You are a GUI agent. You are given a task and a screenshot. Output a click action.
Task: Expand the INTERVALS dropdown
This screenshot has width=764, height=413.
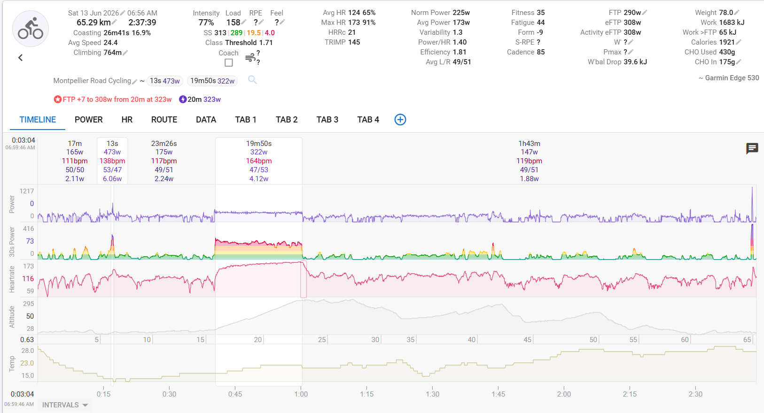tap(65, 405)
